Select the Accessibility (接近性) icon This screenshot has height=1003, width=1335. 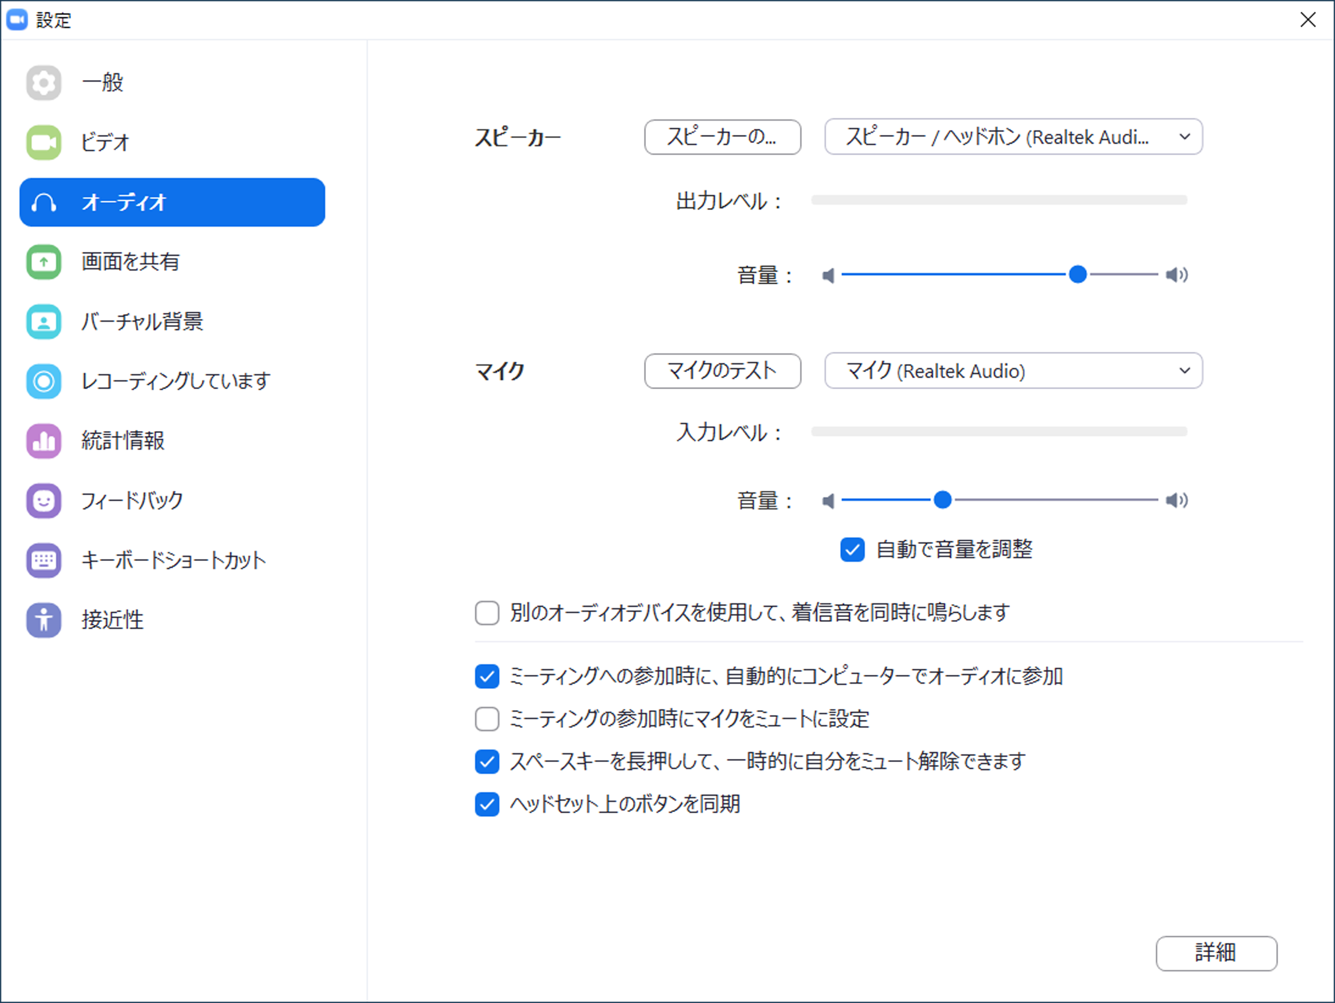(43, 620)
